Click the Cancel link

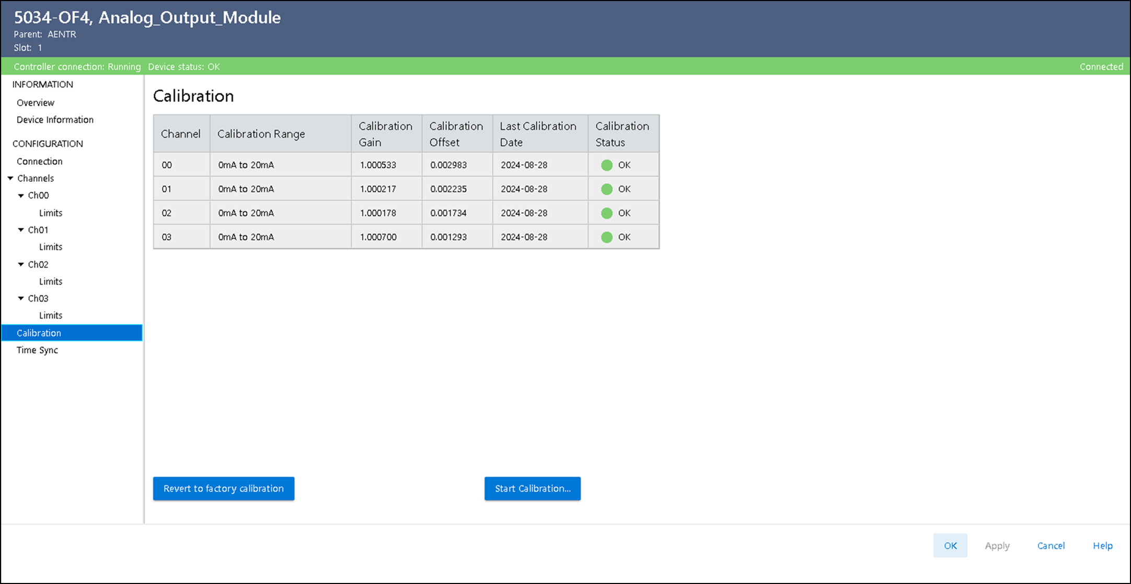(x=1051, y=545)
